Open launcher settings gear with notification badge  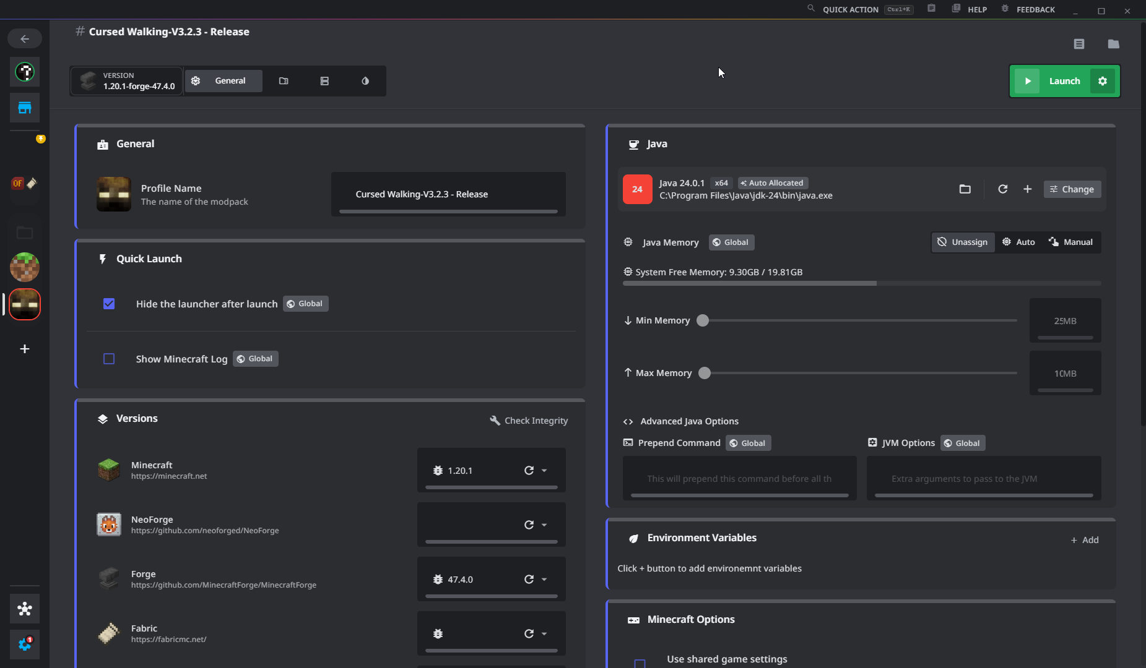click(25, 644)
